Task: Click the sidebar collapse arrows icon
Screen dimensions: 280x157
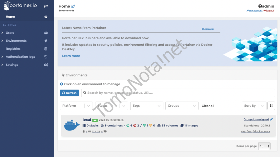Action: (x=46, y=6)
